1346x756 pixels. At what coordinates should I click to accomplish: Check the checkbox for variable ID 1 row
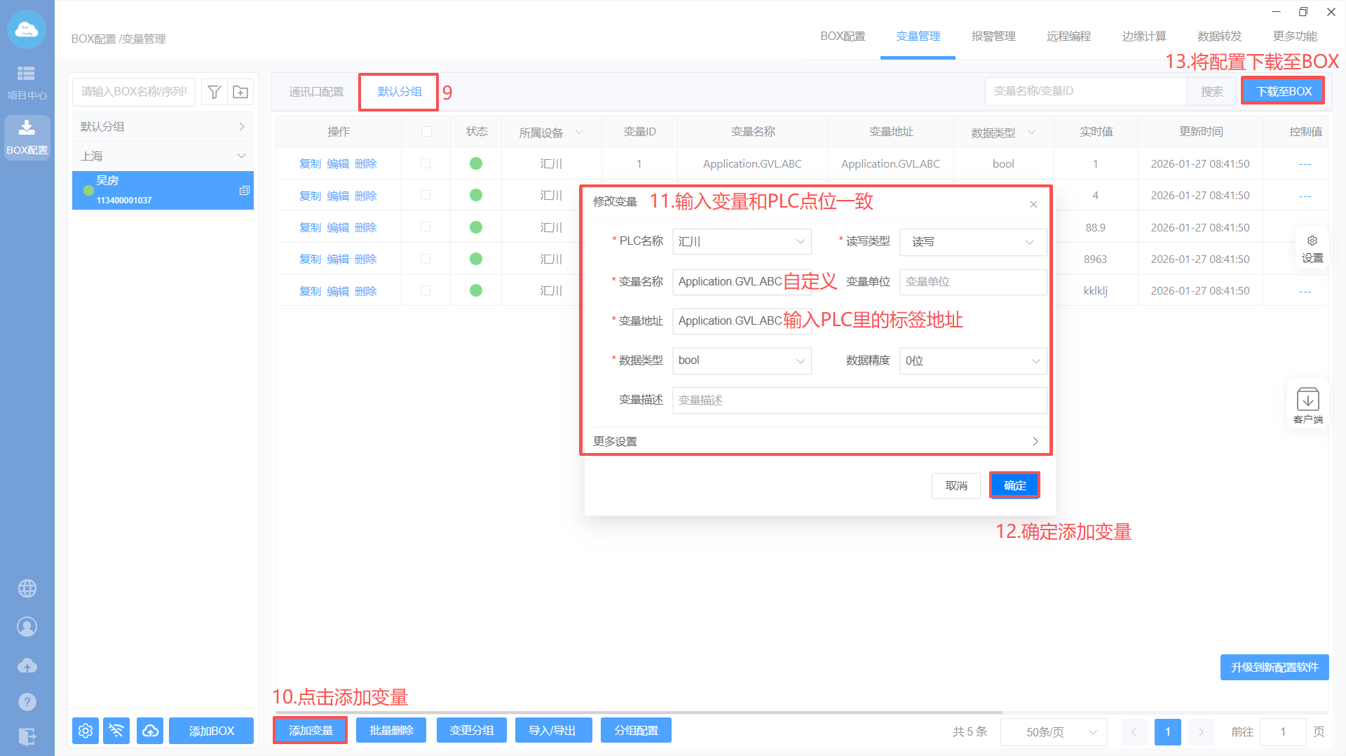[x=426, y=163]
